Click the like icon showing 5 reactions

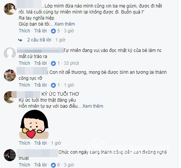click(x=53, y=31)
